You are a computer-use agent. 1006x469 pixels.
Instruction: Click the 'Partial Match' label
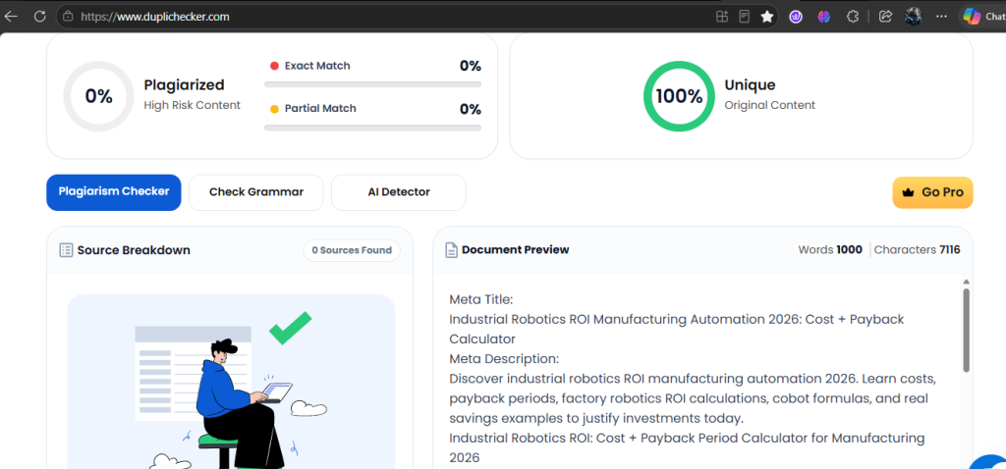pos(320,109)
